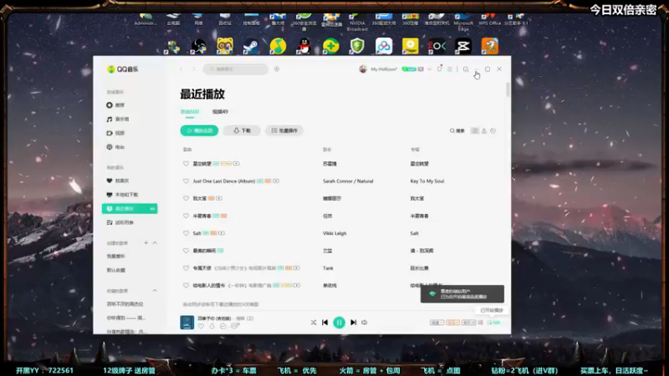Like the song 半夏青春
The height and width of the screenshot is (376, 669).
pos(186,216)
